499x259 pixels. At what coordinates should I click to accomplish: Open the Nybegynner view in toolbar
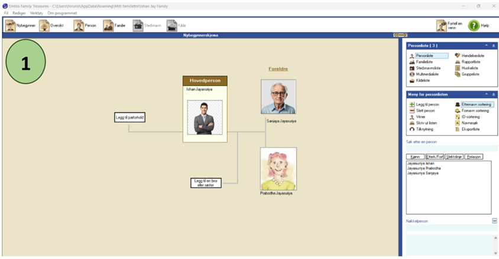[x=19, y=25]
